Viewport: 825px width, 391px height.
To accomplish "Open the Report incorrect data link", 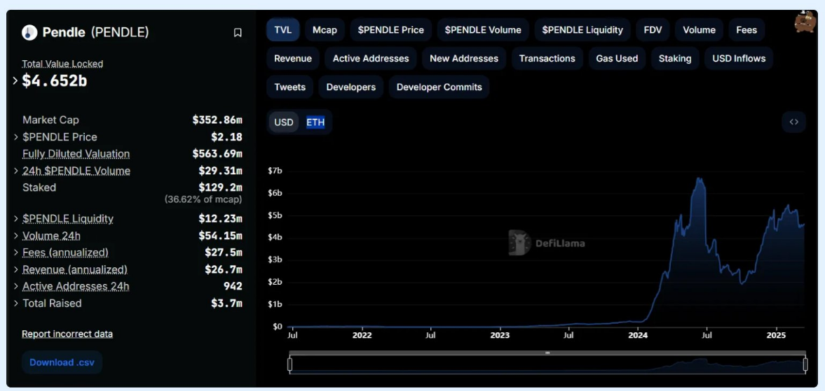I will point(67,334).
